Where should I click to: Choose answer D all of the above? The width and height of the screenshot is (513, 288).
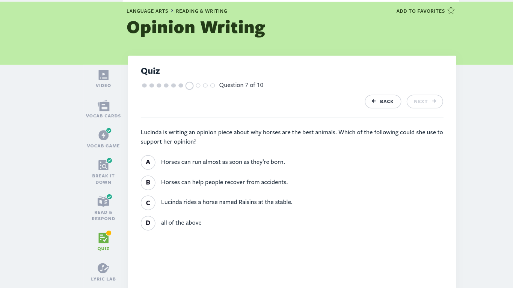coord(148,223)
